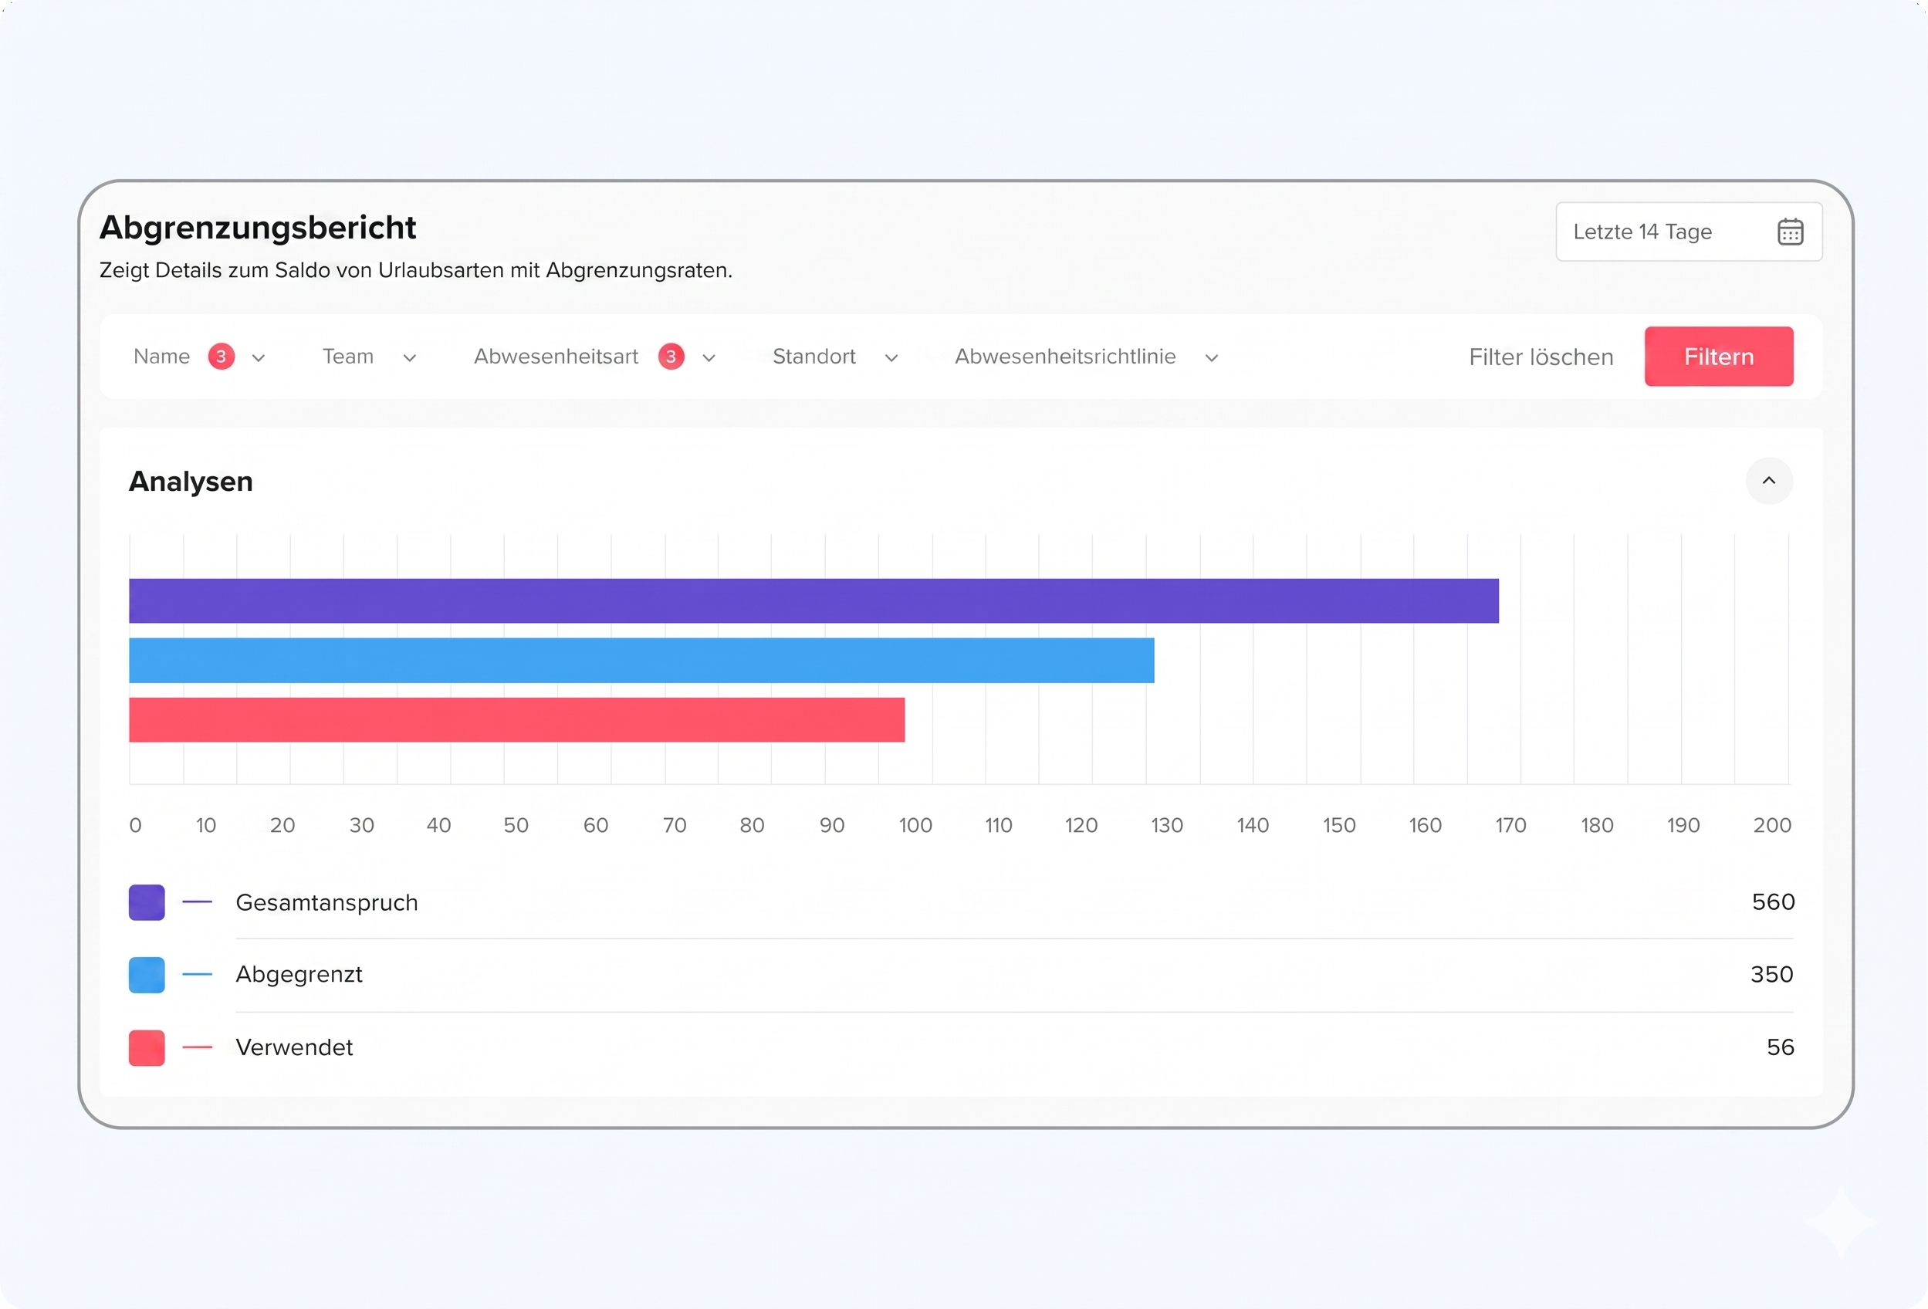Image resolution: width=1928 pixels, height=1309 pixels.
Task: Open the Abwesenheitsrichtlinie filter dropdown
Action: tap(1211, 358)
